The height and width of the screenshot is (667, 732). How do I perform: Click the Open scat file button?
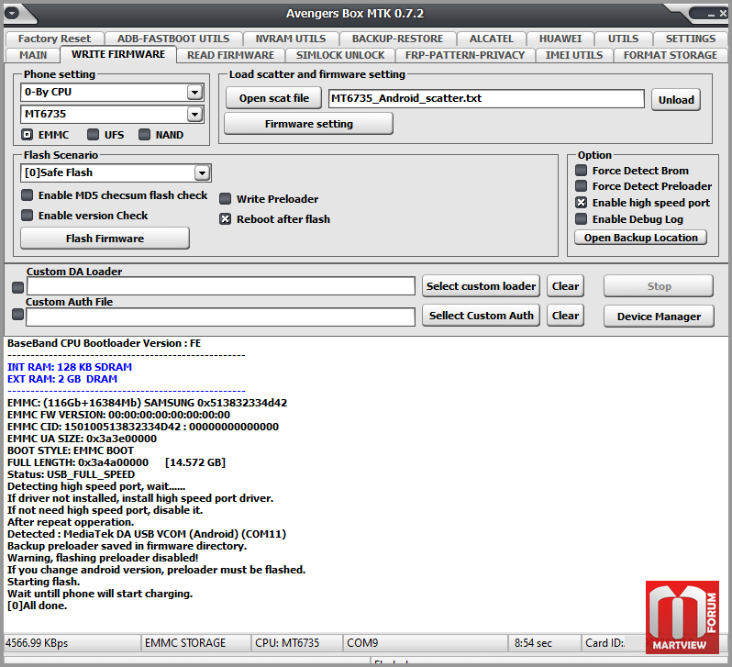tap(274, 98)
